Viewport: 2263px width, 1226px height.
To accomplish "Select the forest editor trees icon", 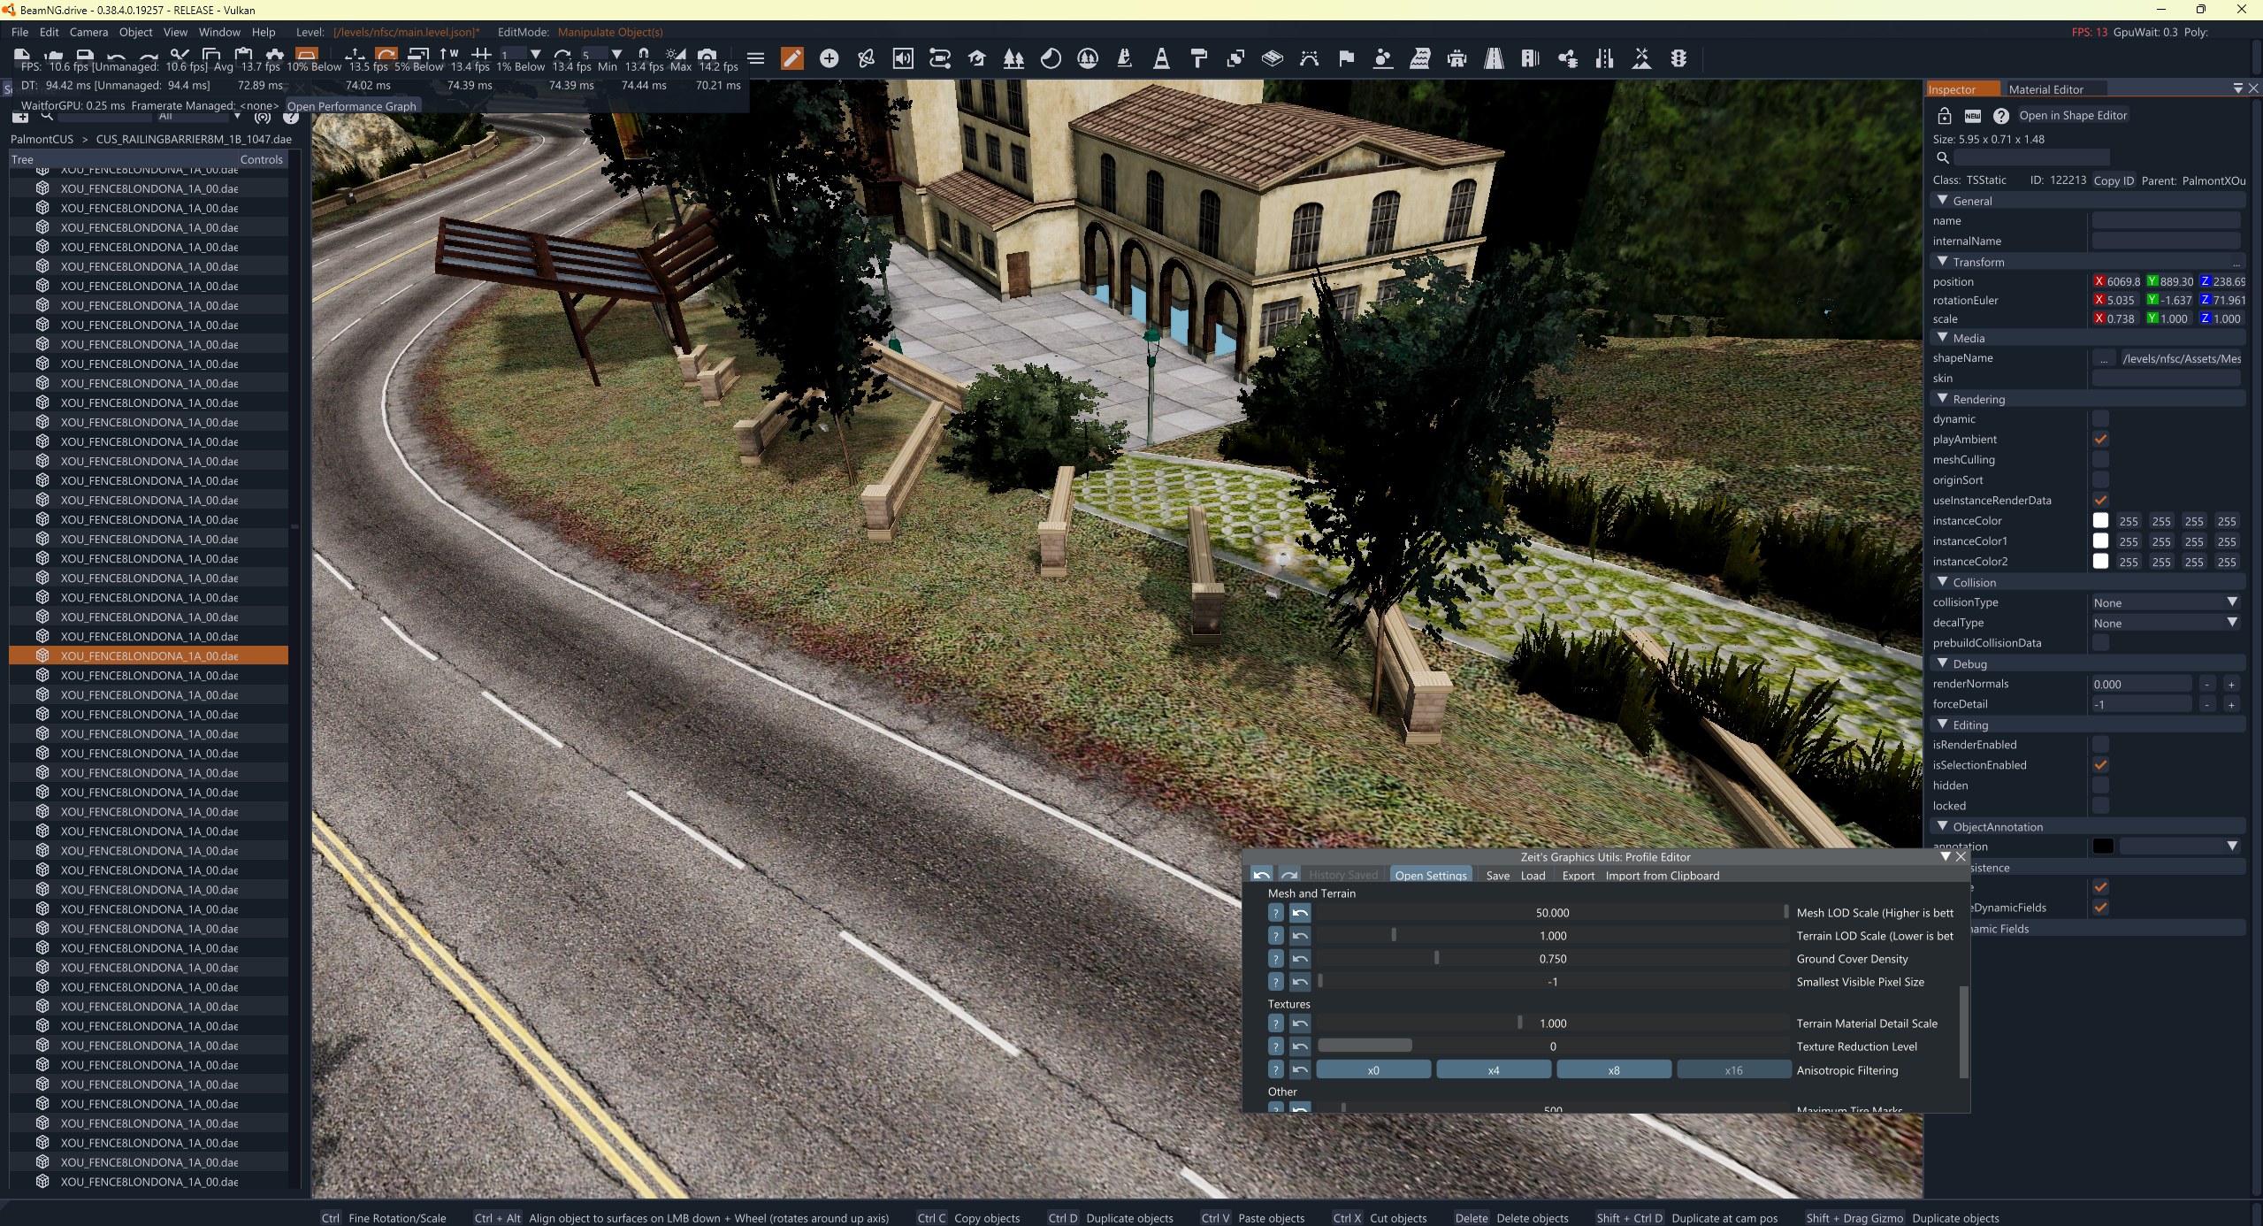I will pos(1013,59).
